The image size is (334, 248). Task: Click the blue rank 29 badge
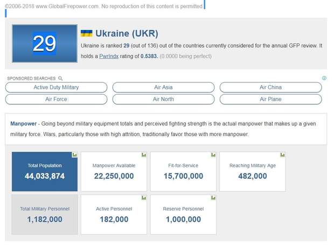click(44, 44)
